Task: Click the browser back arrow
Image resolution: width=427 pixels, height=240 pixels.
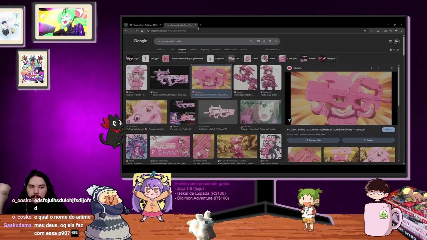Action: click(x=126, y=31)
